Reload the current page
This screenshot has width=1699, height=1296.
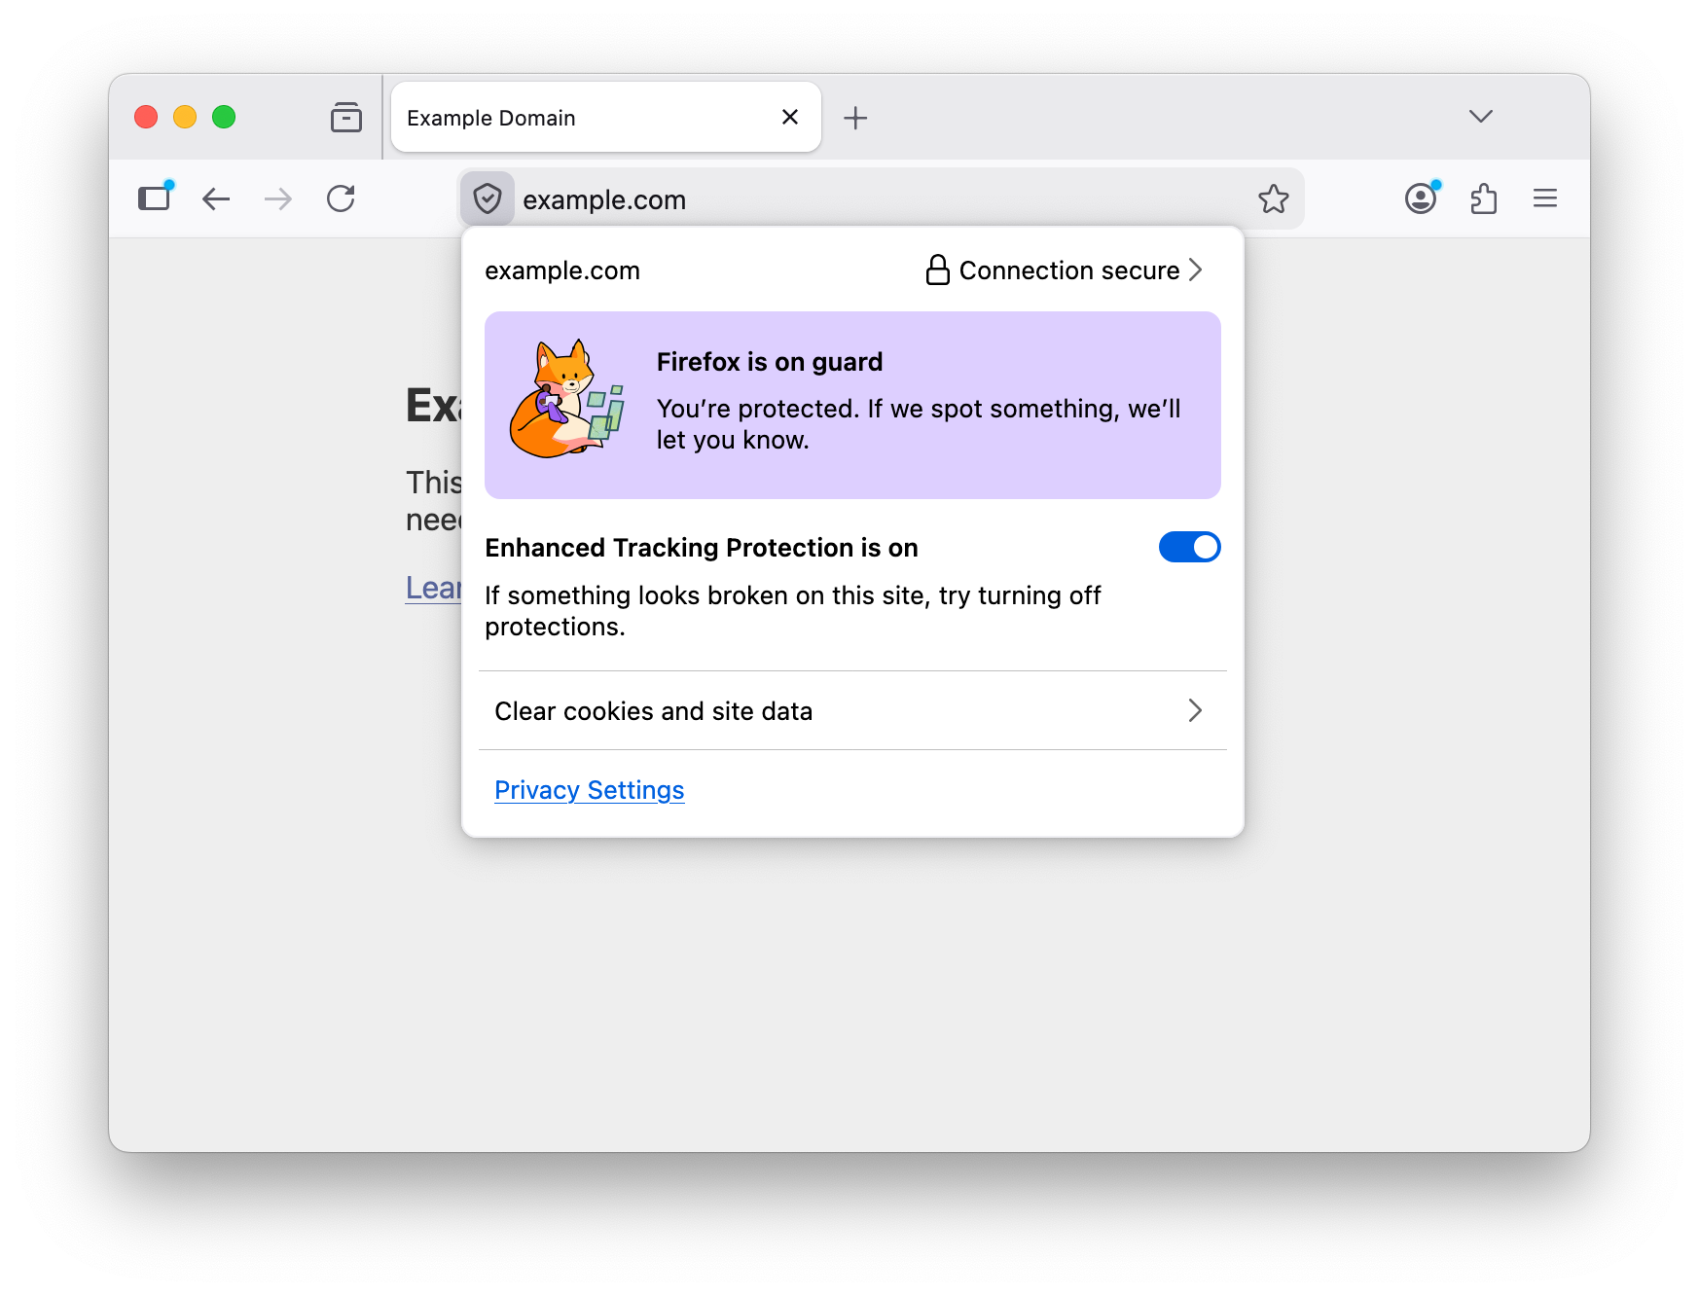click(x=341, y=199)
